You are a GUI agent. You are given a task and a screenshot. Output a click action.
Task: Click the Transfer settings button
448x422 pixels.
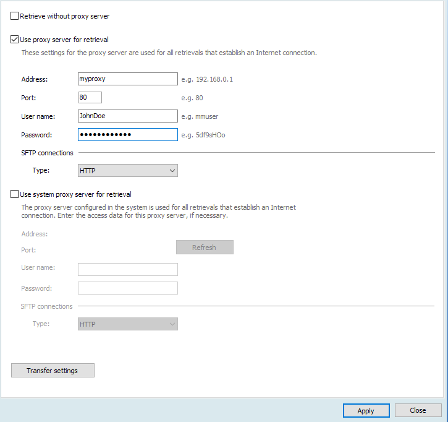point(53,371)
